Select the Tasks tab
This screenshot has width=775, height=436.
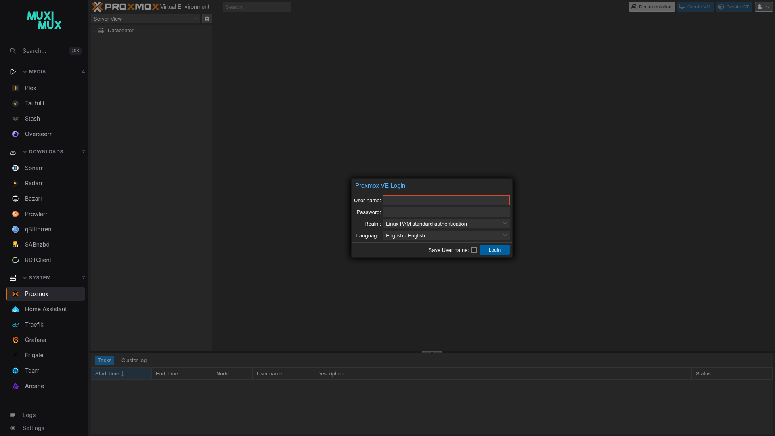tap(105, 360)
